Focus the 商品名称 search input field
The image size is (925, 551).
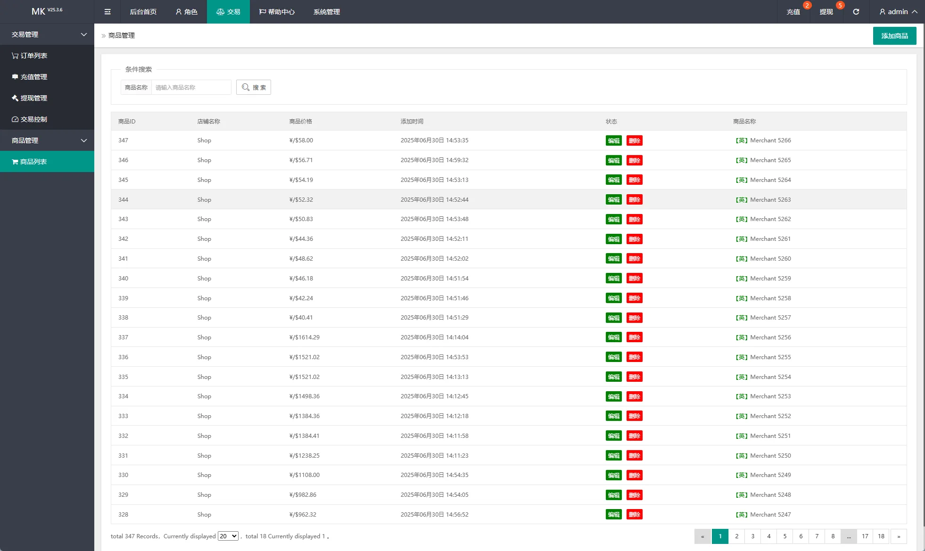(x=191, y=87)
